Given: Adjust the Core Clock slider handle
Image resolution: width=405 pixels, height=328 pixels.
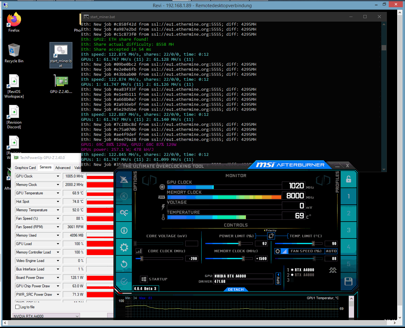Looking at the screenshot, I should (142, 259).
